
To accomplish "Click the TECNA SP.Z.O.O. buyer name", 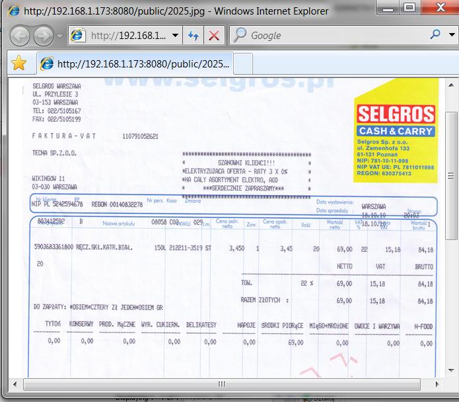I will coord(54,153).
